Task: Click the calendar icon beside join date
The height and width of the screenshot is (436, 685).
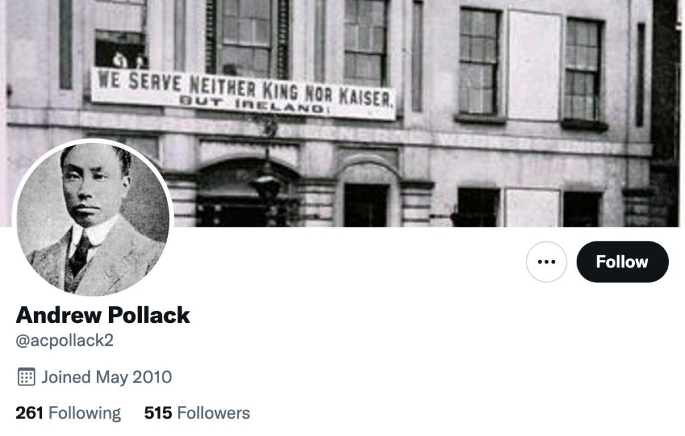Action: [x=26, y=376]
